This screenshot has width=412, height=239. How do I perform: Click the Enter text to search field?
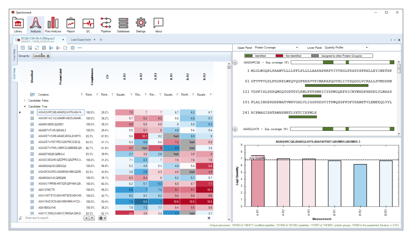54,218
